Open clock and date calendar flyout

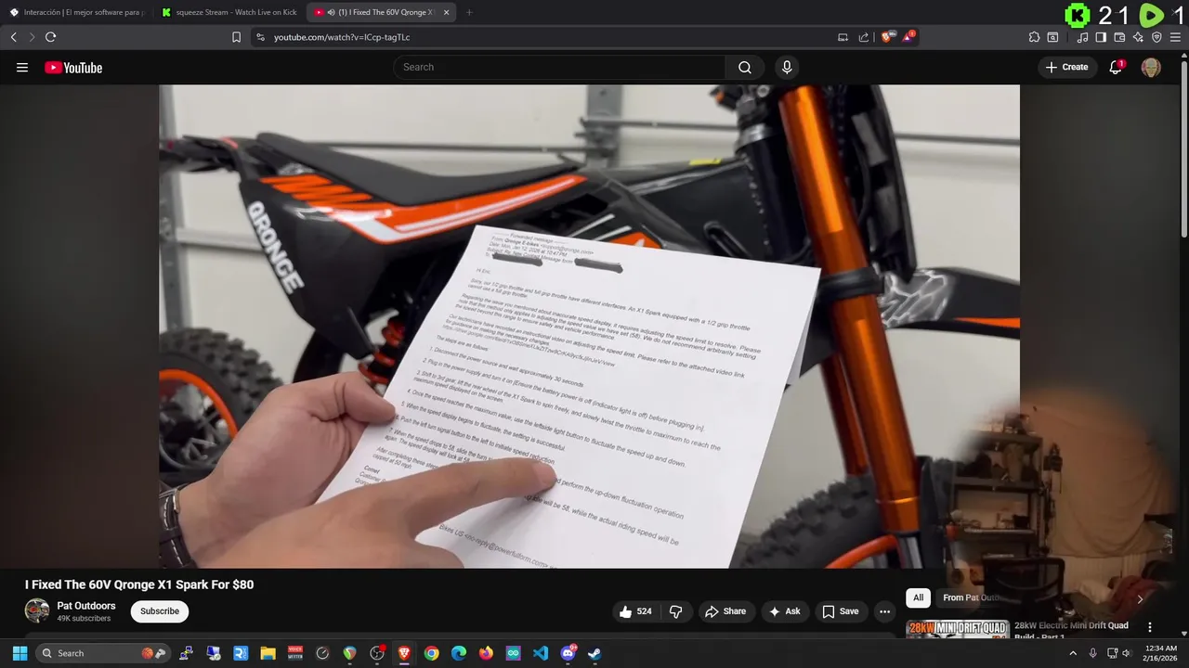click(1160, 653)
